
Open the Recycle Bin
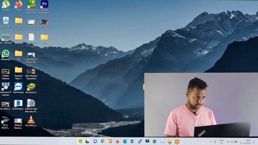coord(6,22)
